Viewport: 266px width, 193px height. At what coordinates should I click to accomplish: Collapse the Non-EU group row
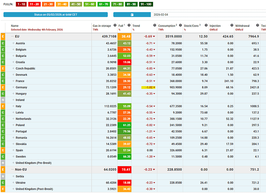click(x=12, y=169)
